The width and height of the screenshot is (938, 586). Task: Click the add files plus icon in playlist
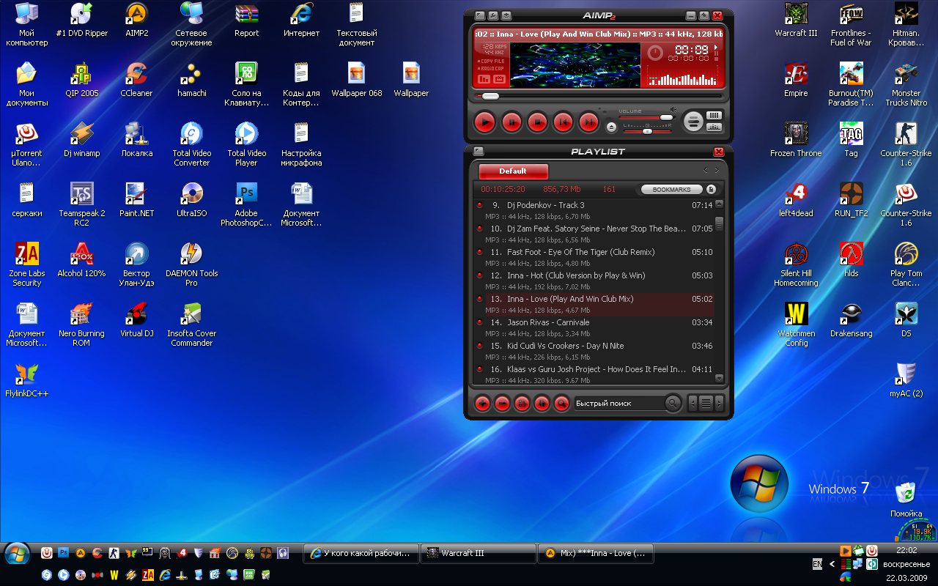(481, 403)
